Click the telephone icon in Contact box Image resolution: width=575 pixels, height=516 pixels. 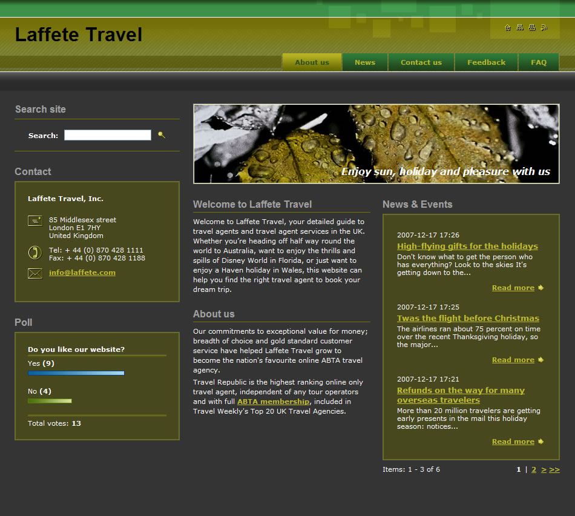34,253
